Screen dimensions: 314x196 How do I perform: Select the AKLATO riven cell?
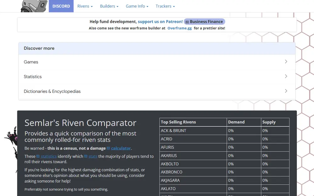(193, 188)
